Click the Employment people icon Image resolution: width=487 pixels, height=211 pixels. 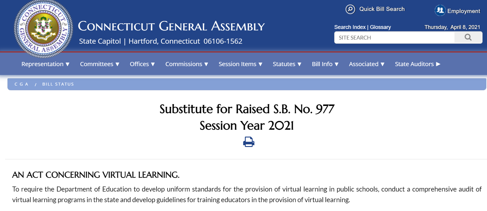[440, 10]
